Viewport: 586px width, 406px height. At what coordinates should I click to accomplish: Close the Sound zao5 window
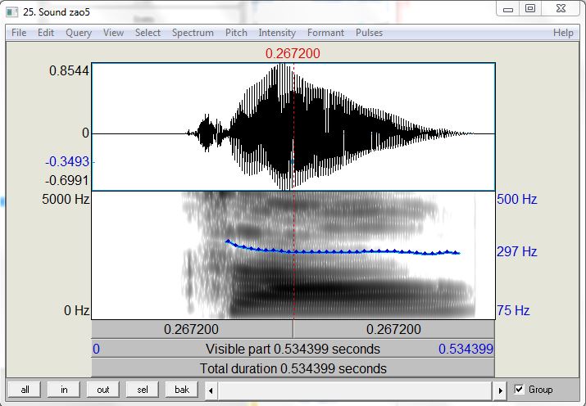[561, 9]
